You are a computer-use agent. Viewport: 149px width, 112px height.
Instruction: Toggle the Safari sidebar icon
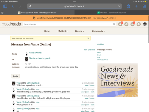(x=5, y=6)
